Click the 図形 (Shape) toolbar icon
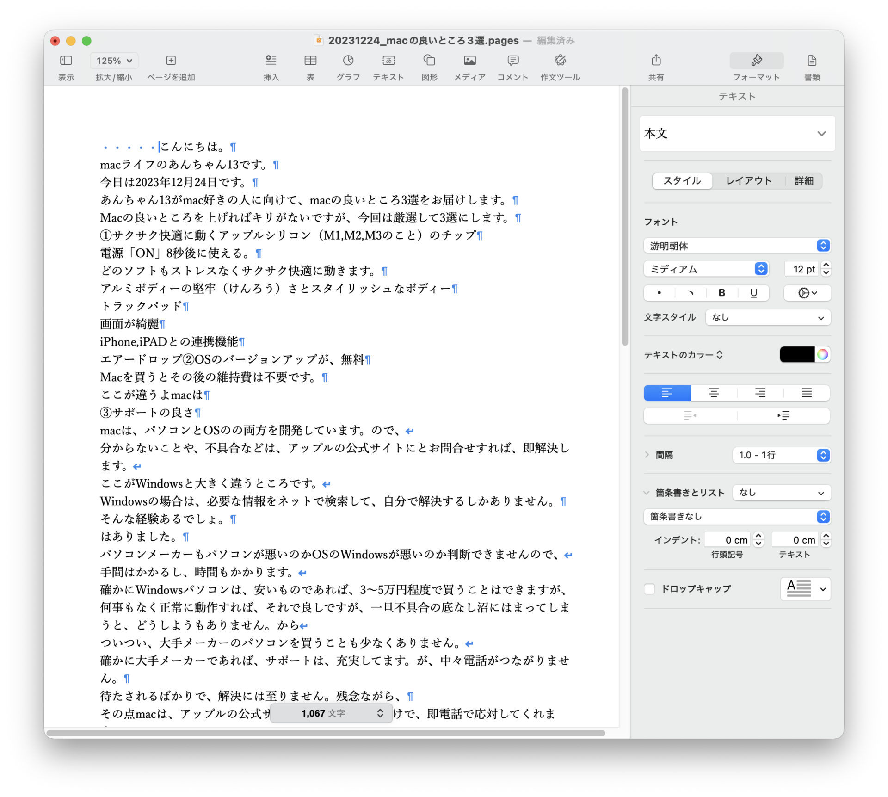Image resolution: width=888 pixels, height=797 pixels. [429, 61]
